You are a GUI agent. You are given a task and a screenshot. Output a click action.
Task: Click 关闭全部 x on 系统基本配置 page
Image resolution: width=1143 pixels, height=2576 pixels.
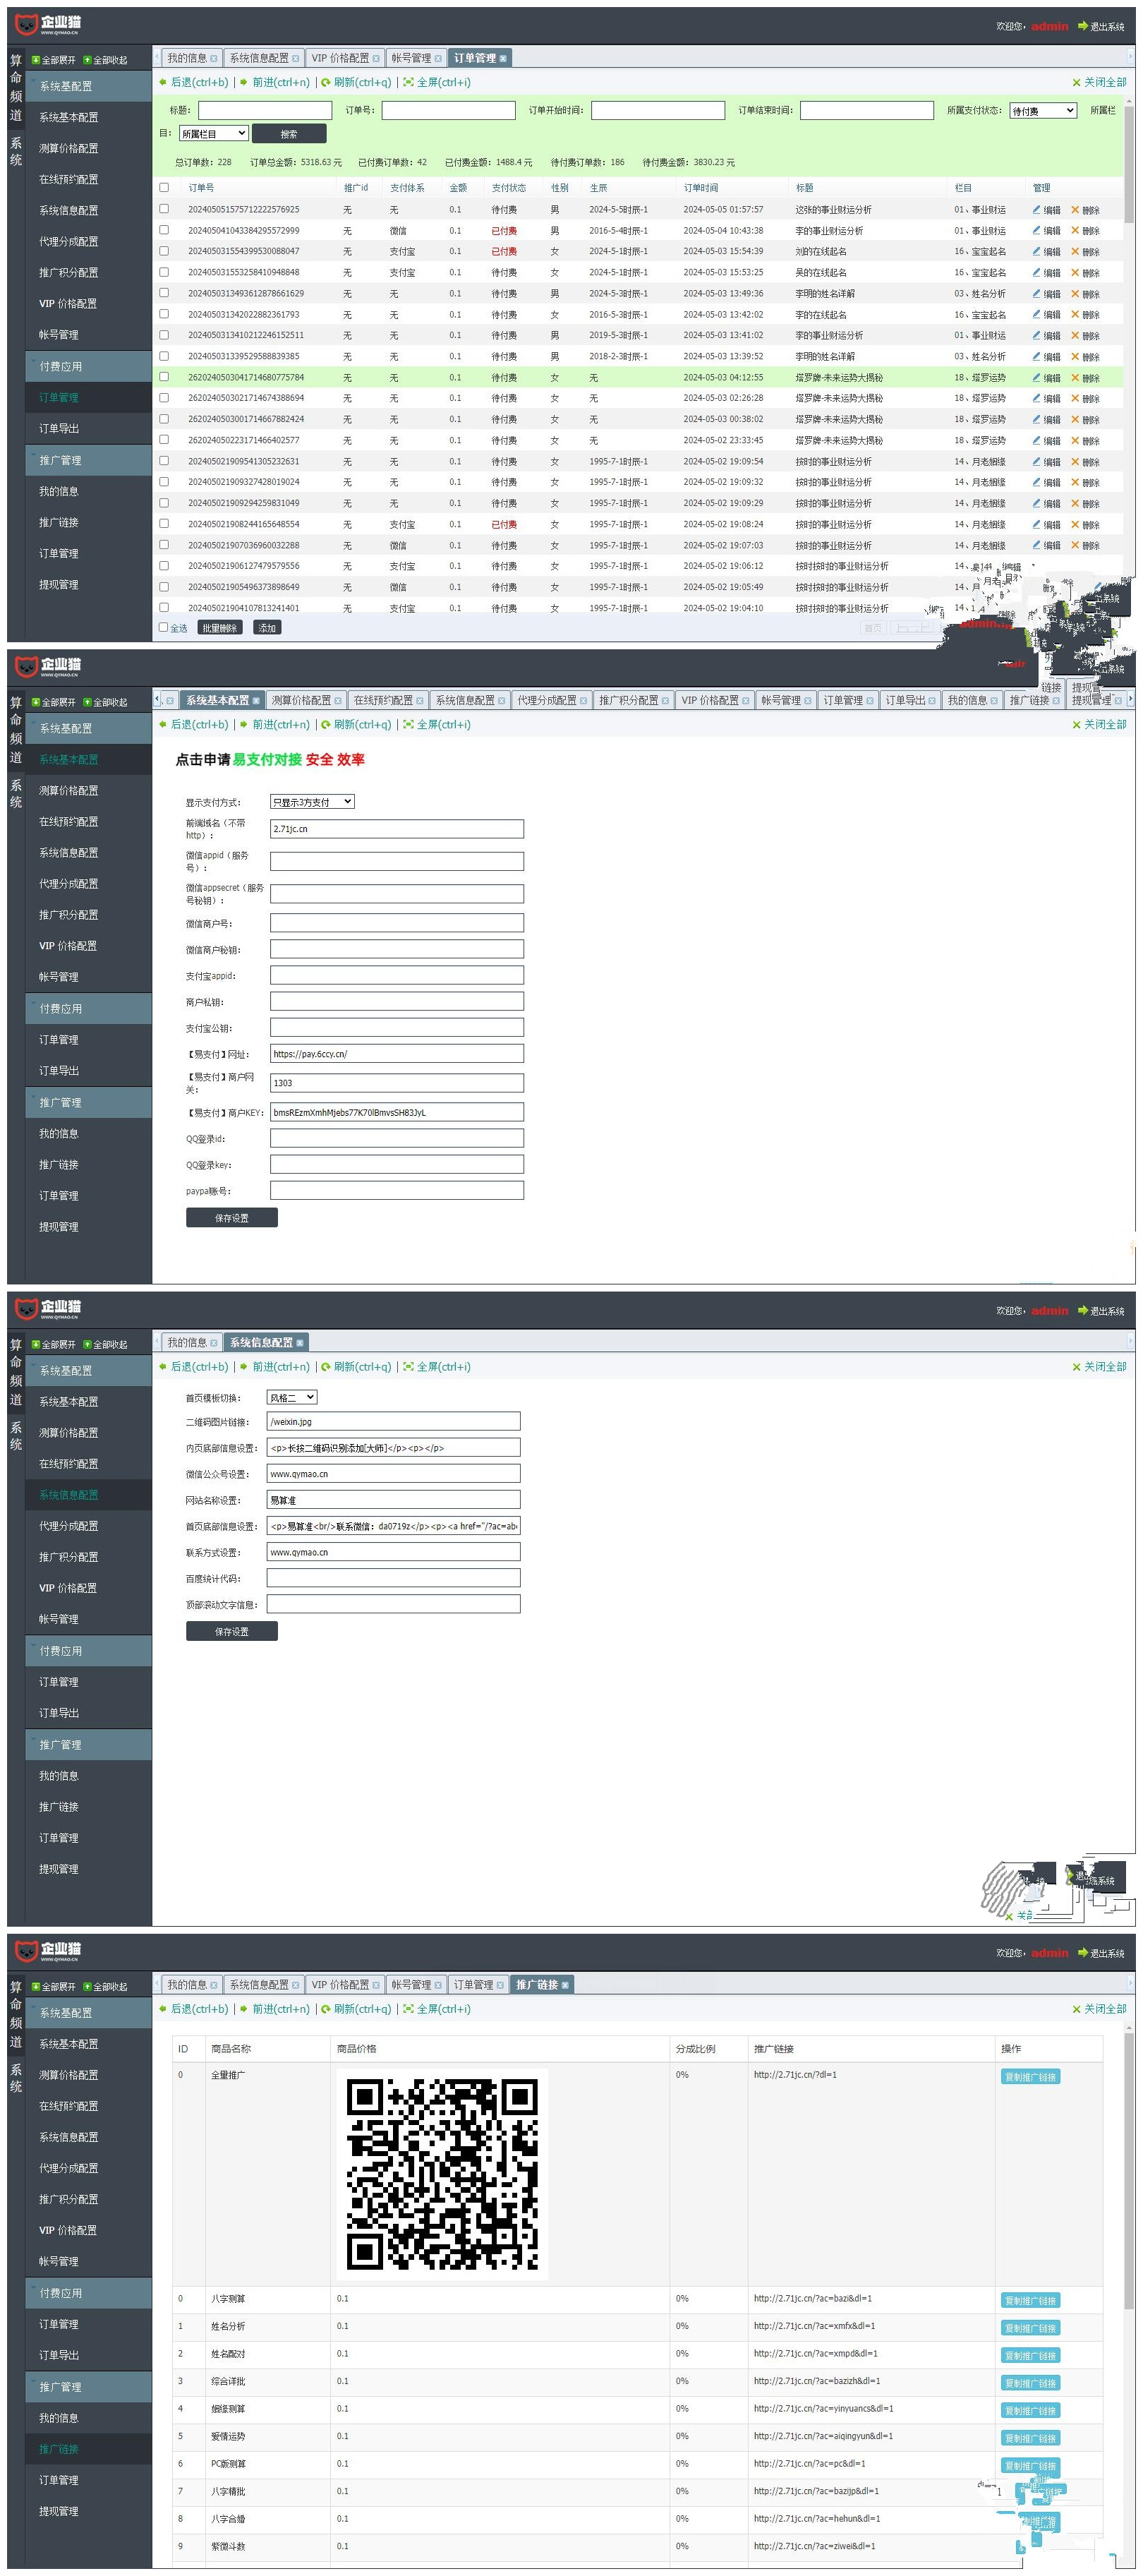pyautogui.click(x=1076, y=725)
